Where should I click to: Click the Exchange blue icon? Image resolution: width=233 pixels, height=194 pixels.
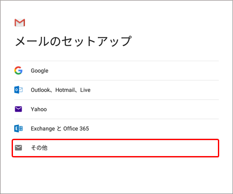[x=19, y=128]
